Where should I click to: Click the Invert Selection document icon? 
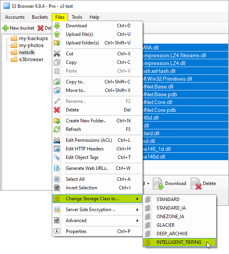(x=57, y=188)
